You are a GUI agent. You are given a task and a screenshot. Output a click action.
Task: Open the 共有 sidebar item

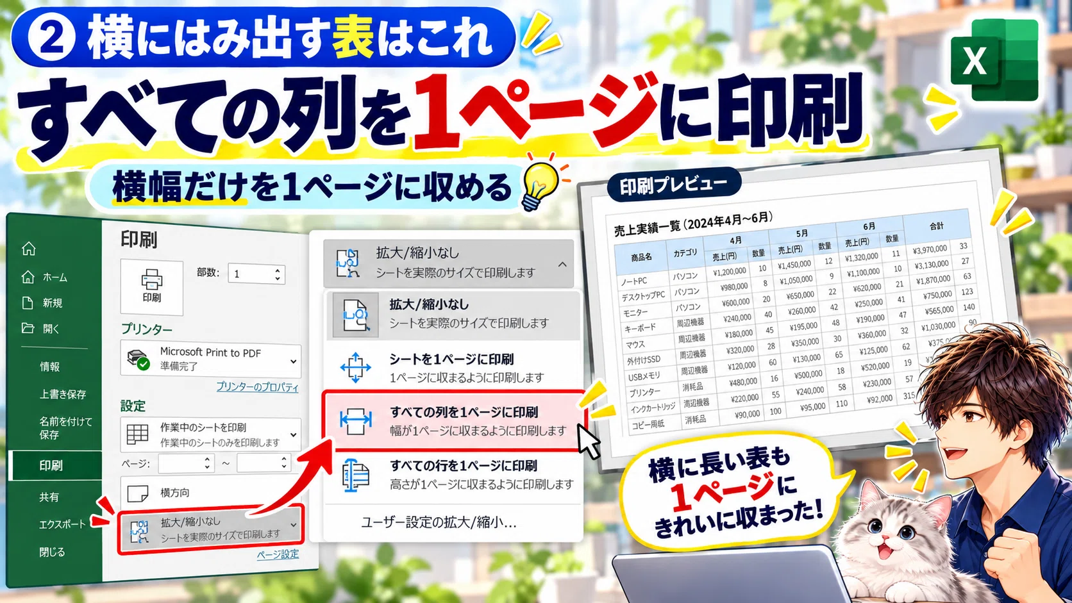[x=49, y=497]
